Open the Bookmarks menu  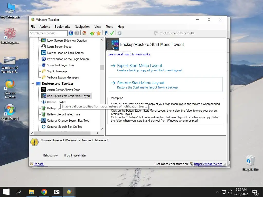point(62,27)
